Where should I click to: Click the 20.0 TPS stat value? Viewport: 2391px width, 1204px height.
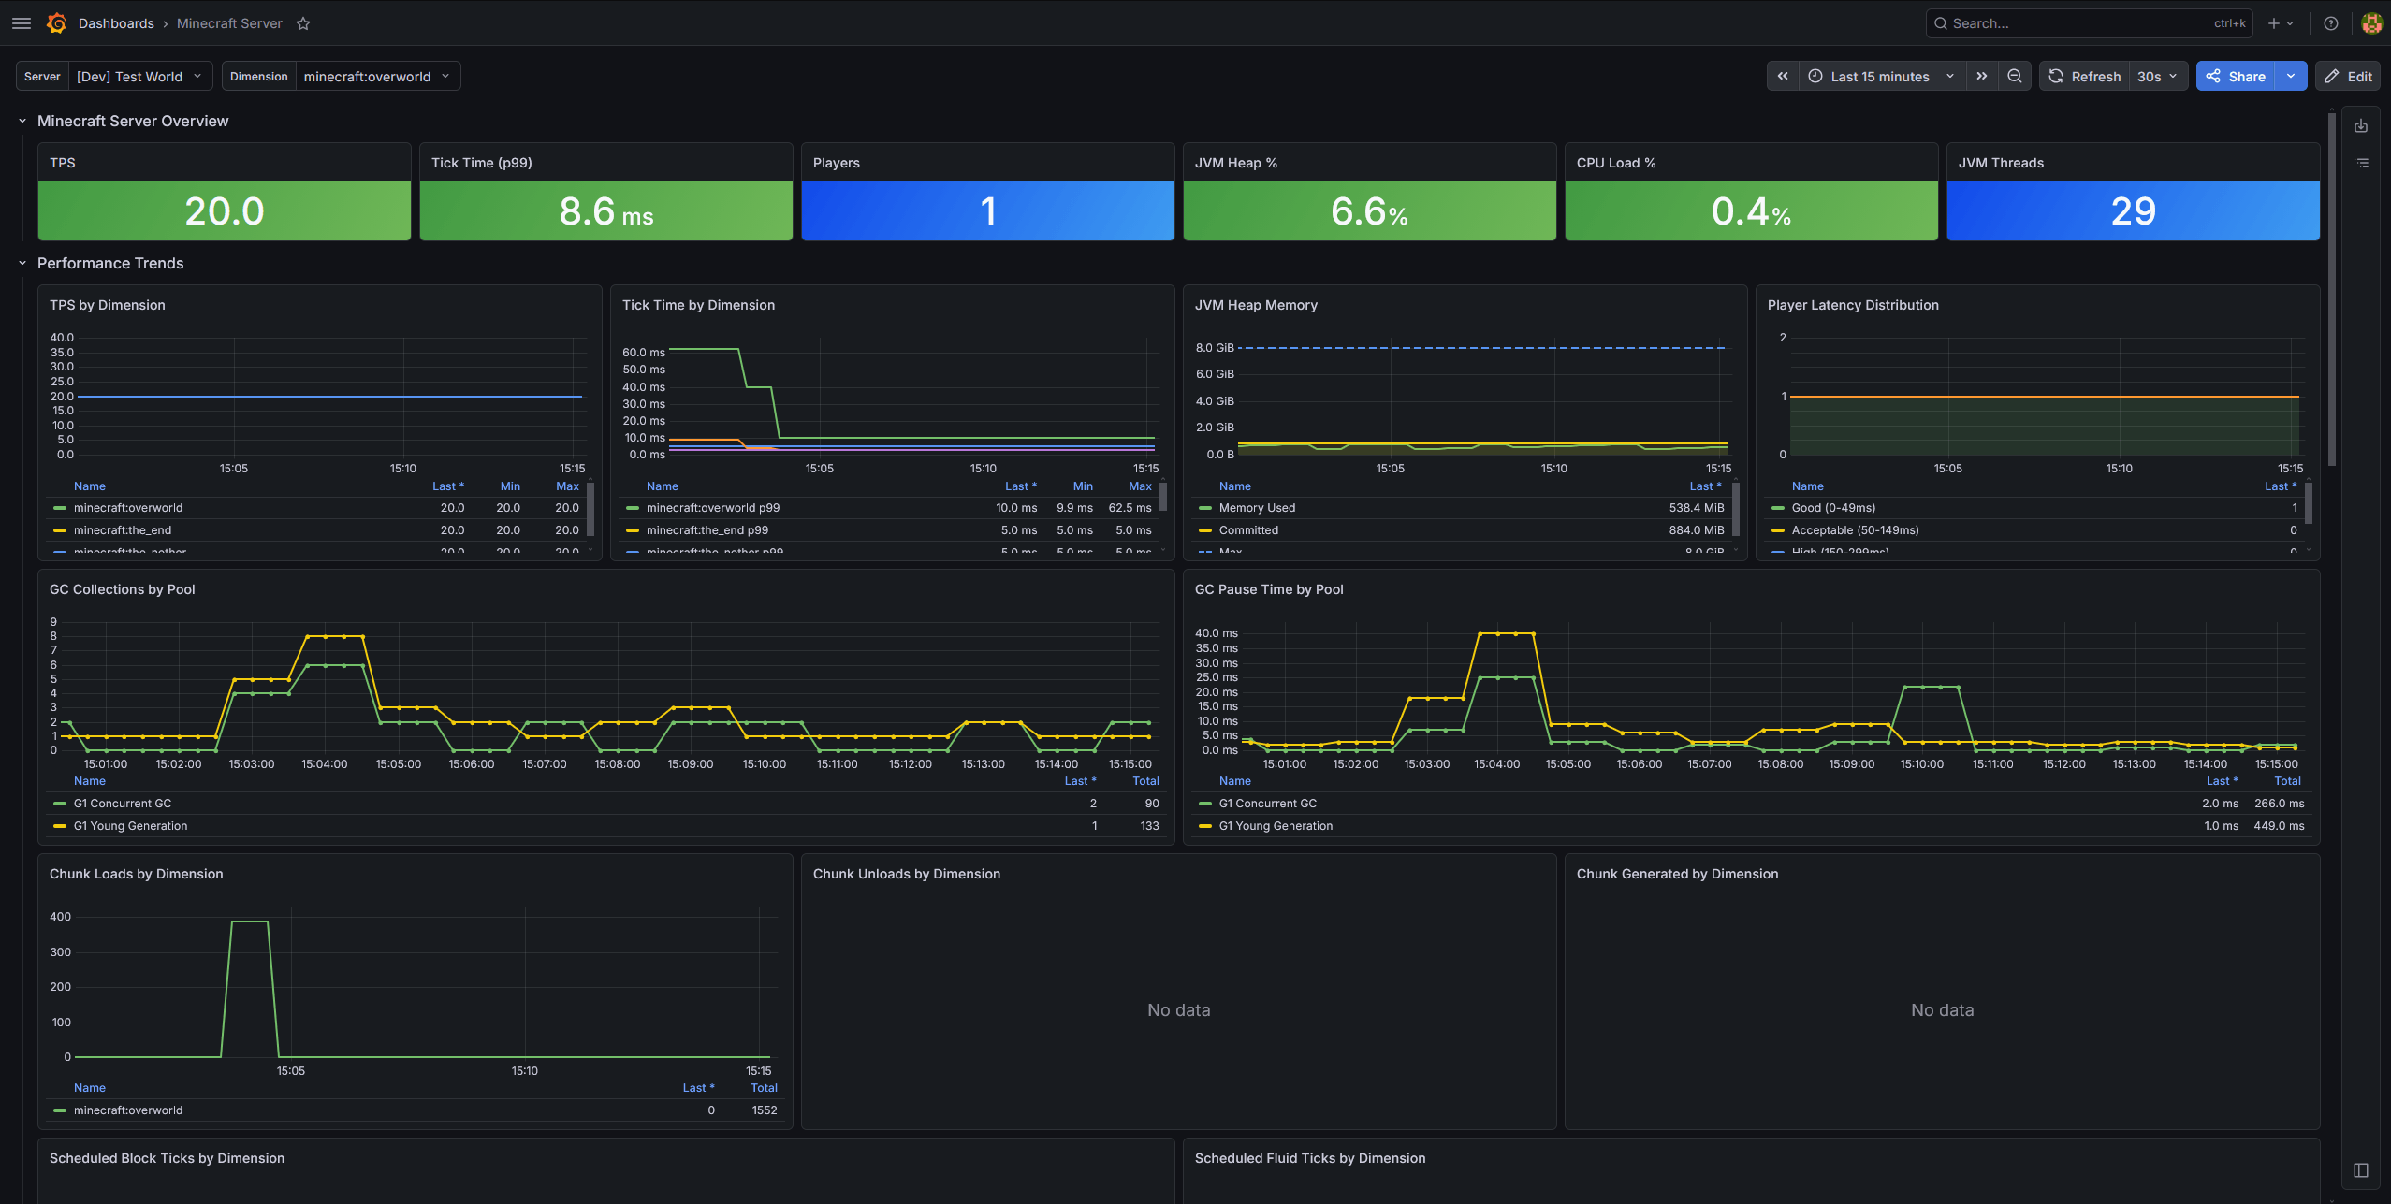tap(225, 211)
